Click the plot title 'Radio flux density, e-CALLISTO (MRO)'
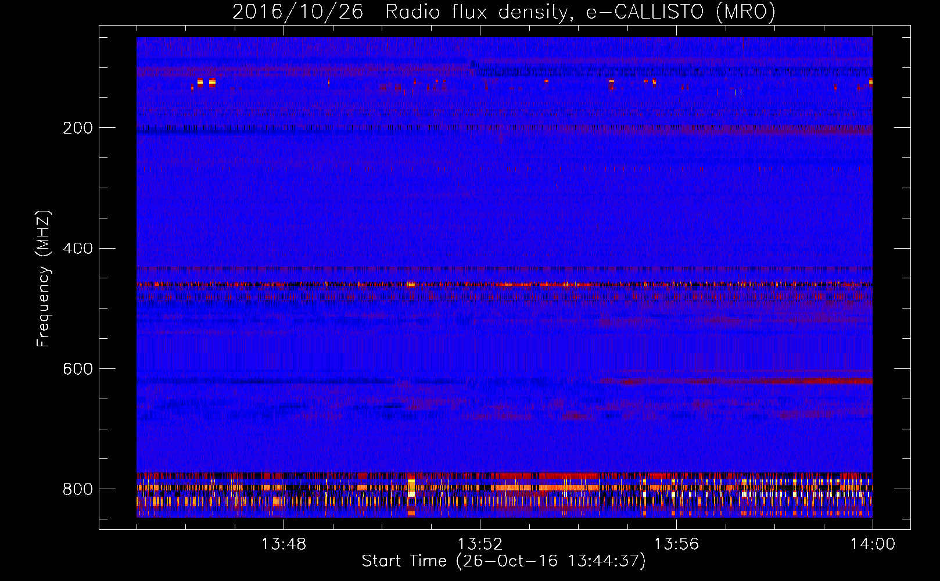 coord(580,12)
